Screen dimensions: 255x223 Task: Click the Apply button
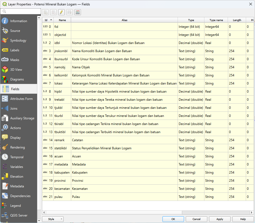[220, 219]
